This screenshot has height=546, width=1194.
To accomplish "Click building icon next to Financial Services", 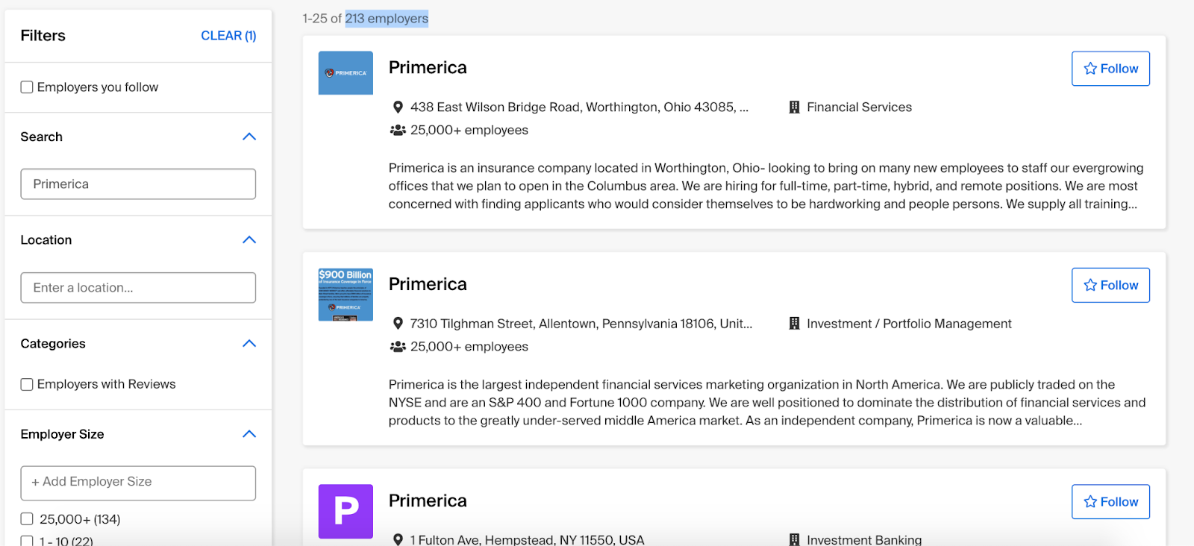I will [x=794, y=107].
